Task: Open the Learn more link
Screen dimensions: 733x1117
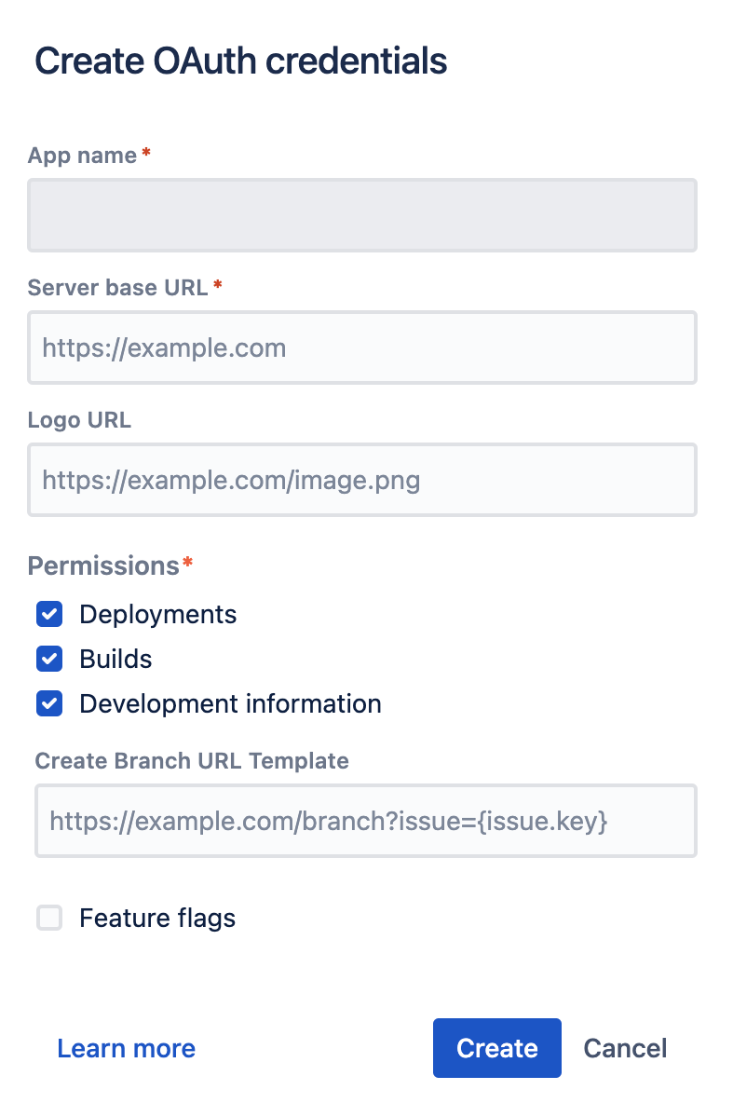Action: [126, 1048]
